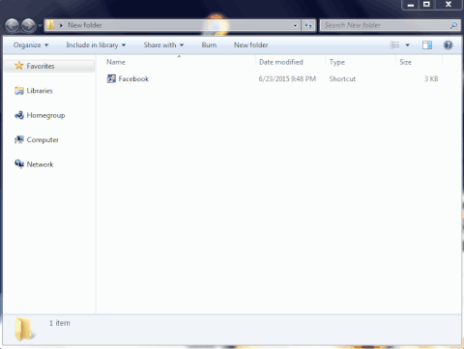
Task: Click the Refresh button beside the address bar
Action: [308, 25]
